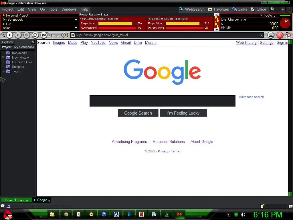Click the Stop loading button

[27, 35]
